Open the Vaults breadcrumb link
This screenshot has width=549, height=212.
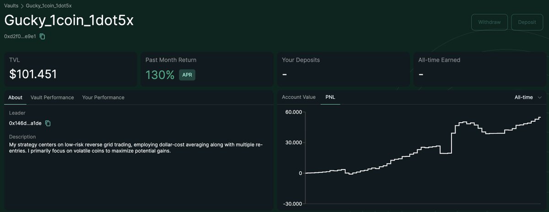click(12, 6)
